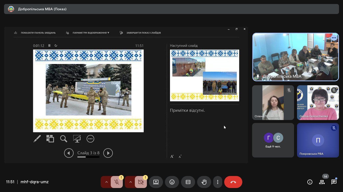Image resolution: width=343 pixels, height=192 pixels.
Task: Toggle the disabled camera button
Action: (x=141, y=182)
